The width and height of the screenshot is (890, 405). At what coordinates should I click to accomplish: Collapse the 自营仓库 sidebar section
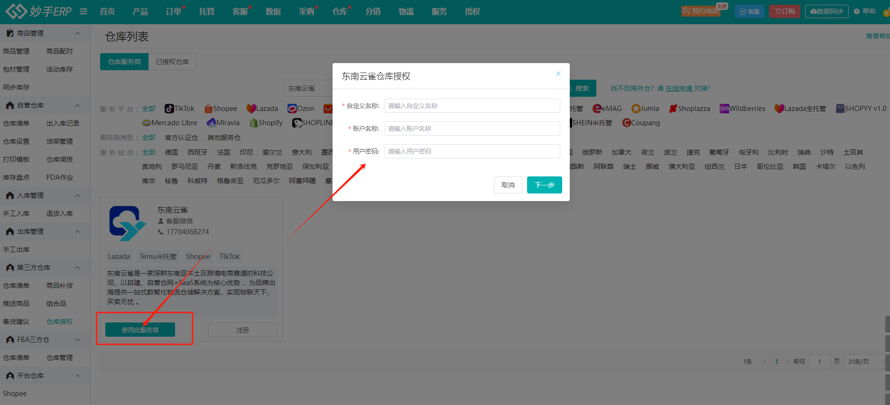(78, 105)
